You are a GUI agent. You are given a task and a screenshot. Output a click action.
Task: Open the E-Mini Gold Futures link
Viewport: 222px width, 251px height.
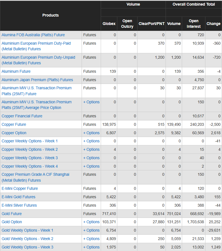tap(19, 197)
